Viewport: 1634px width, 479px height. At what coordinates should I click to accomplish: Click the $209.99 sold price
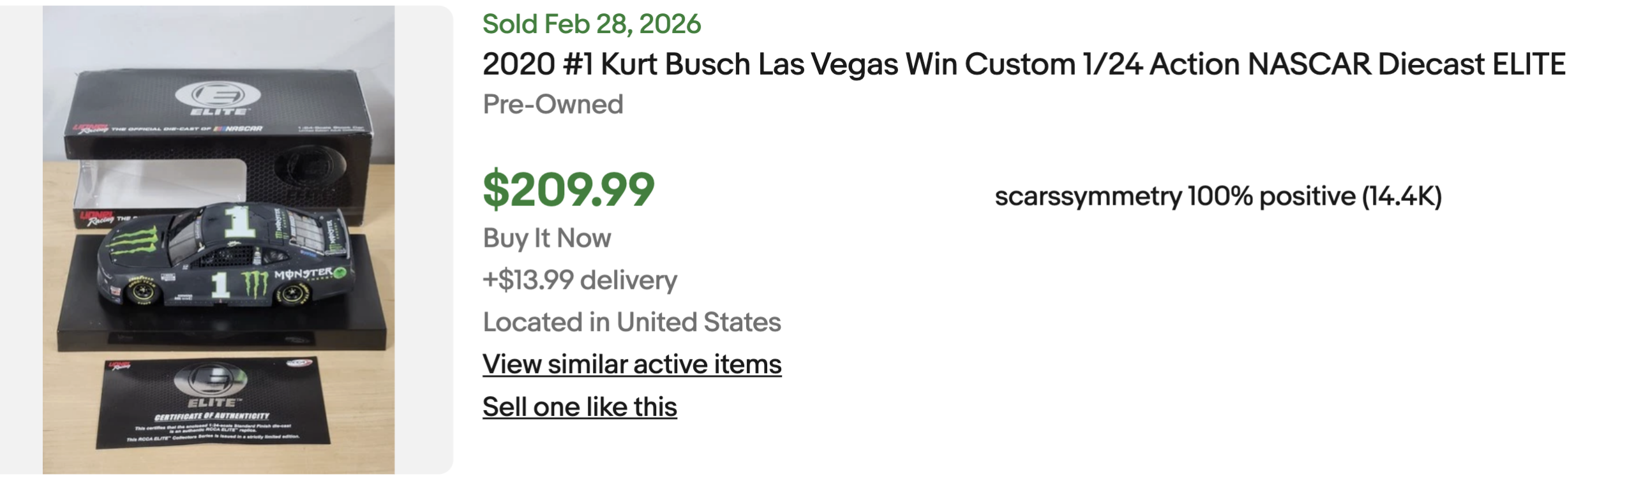(568, 190)
